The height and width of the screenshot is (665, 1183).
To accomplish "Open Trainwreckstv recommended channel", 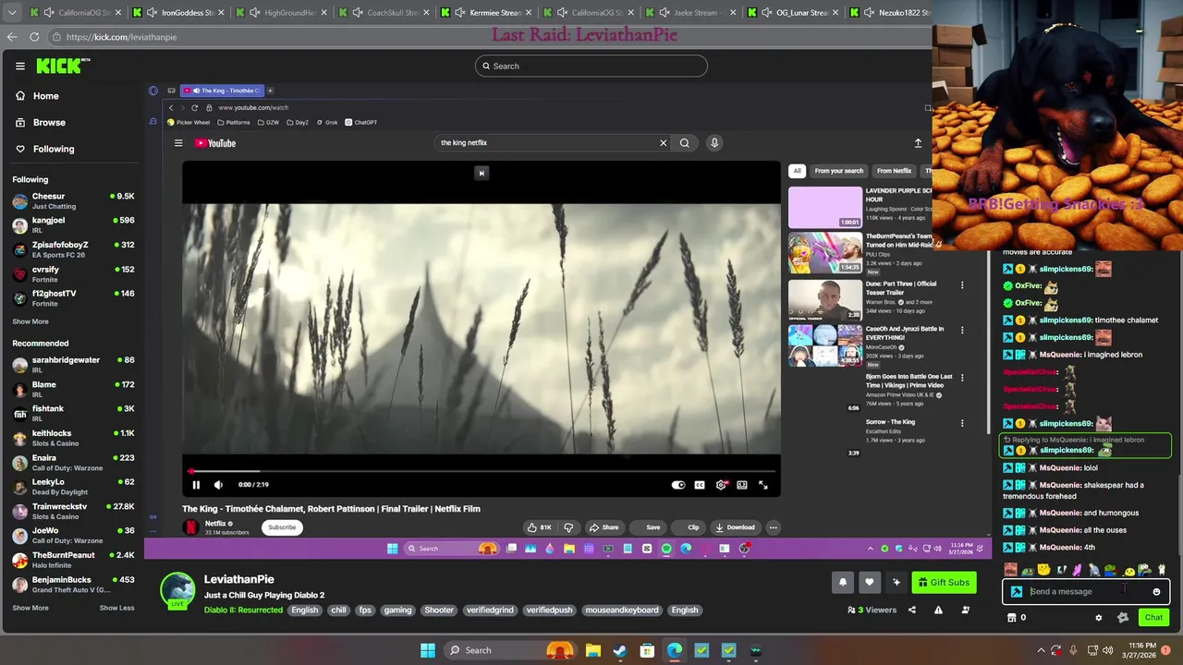I will (x=72, y=511).
